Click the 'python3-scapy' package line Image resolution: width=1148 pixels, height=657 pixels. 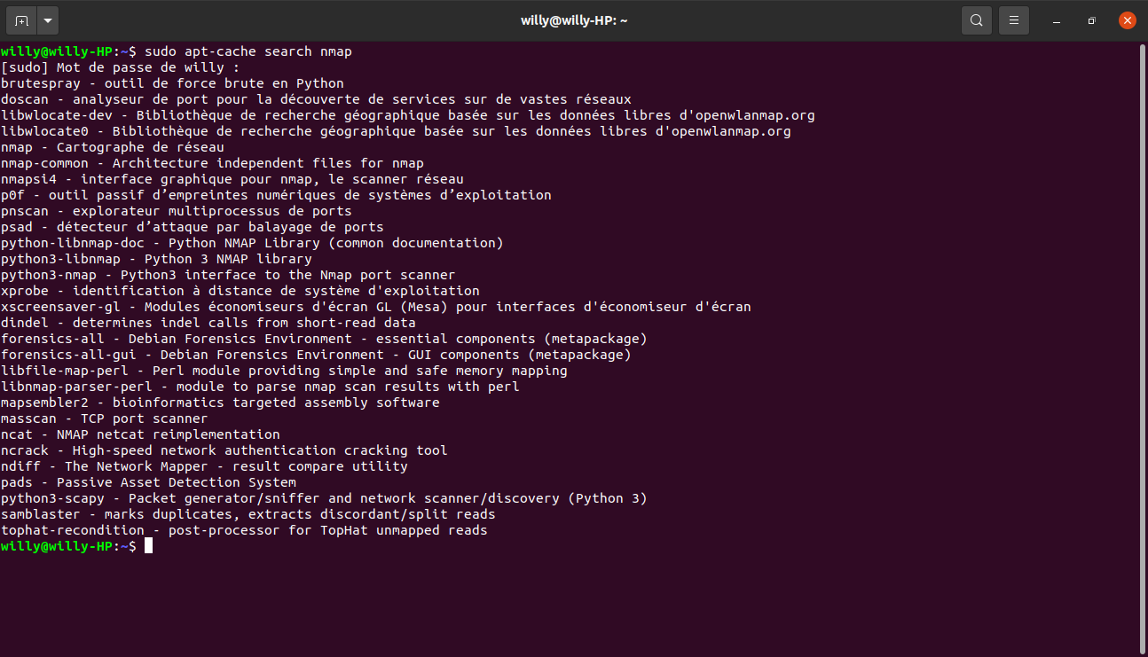[324, 498]
